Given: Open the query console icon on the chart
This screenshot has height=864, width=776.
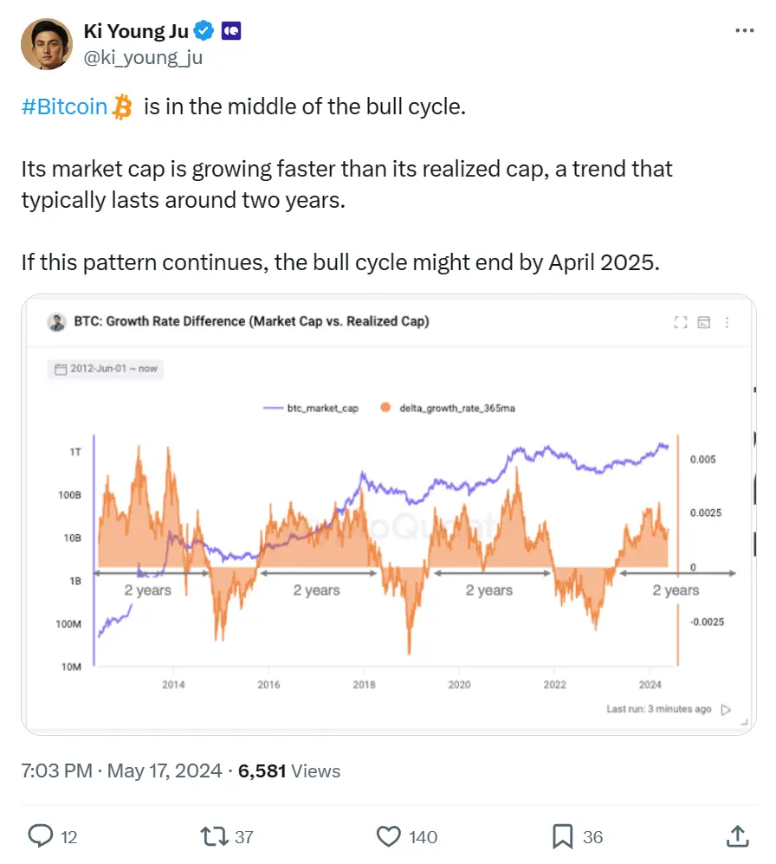Looking at the screenshot, I should click(704, 322).
